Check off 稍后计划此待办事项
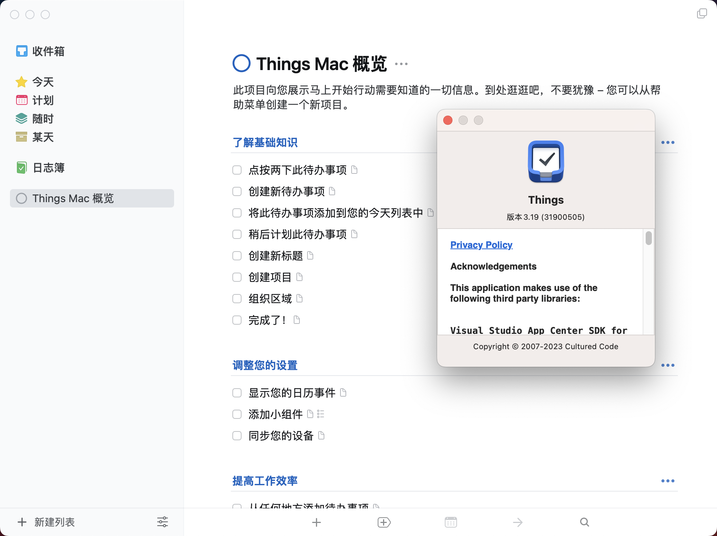Image resolution: width=717 pixels, height=536 pixels. click(237, 234)
